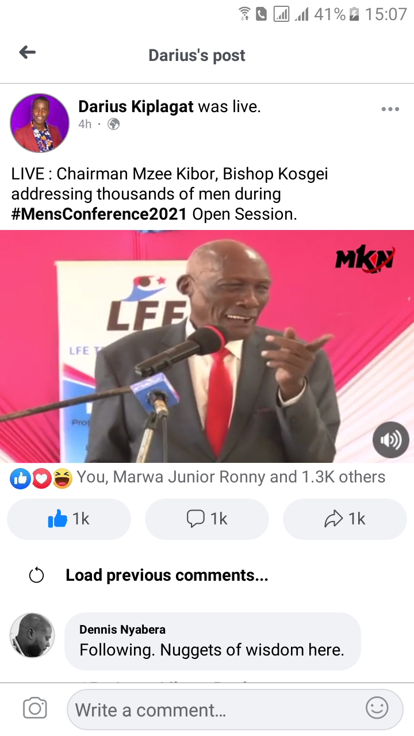This screenshot has height=736, width=414.
Task: Tap the Like thumbs-up button
Action: point(69,519)
